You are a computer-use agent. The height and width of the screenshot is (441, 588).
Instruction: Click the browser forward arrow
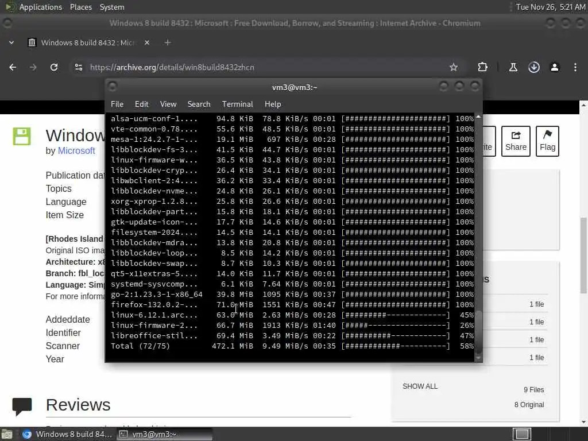point(33,67)
